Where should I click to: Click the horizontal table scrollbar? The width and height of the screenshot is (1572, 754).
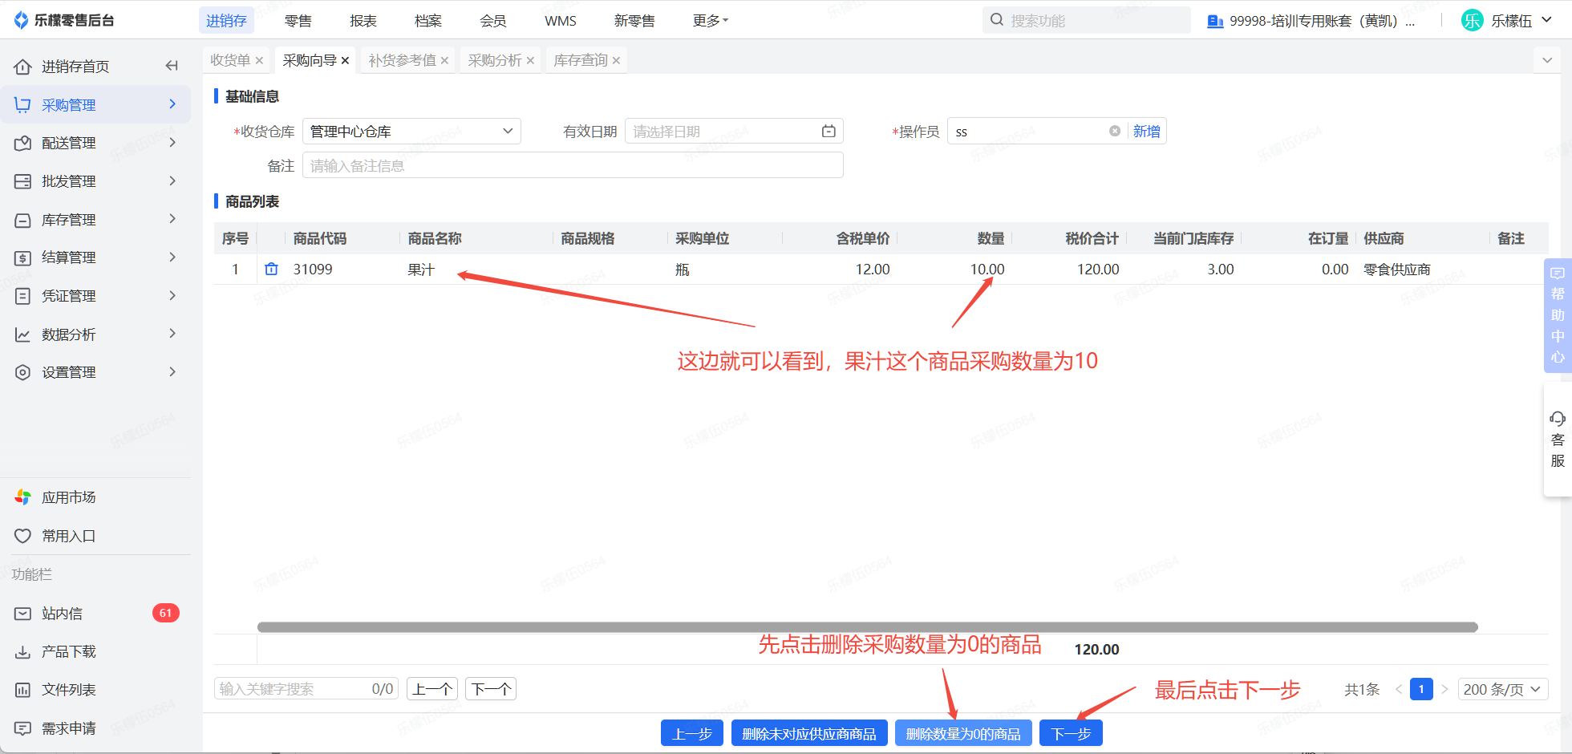point(867,627)
